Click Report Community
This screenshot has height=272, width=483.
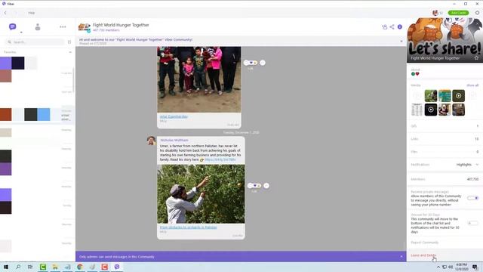pos(424,243)
